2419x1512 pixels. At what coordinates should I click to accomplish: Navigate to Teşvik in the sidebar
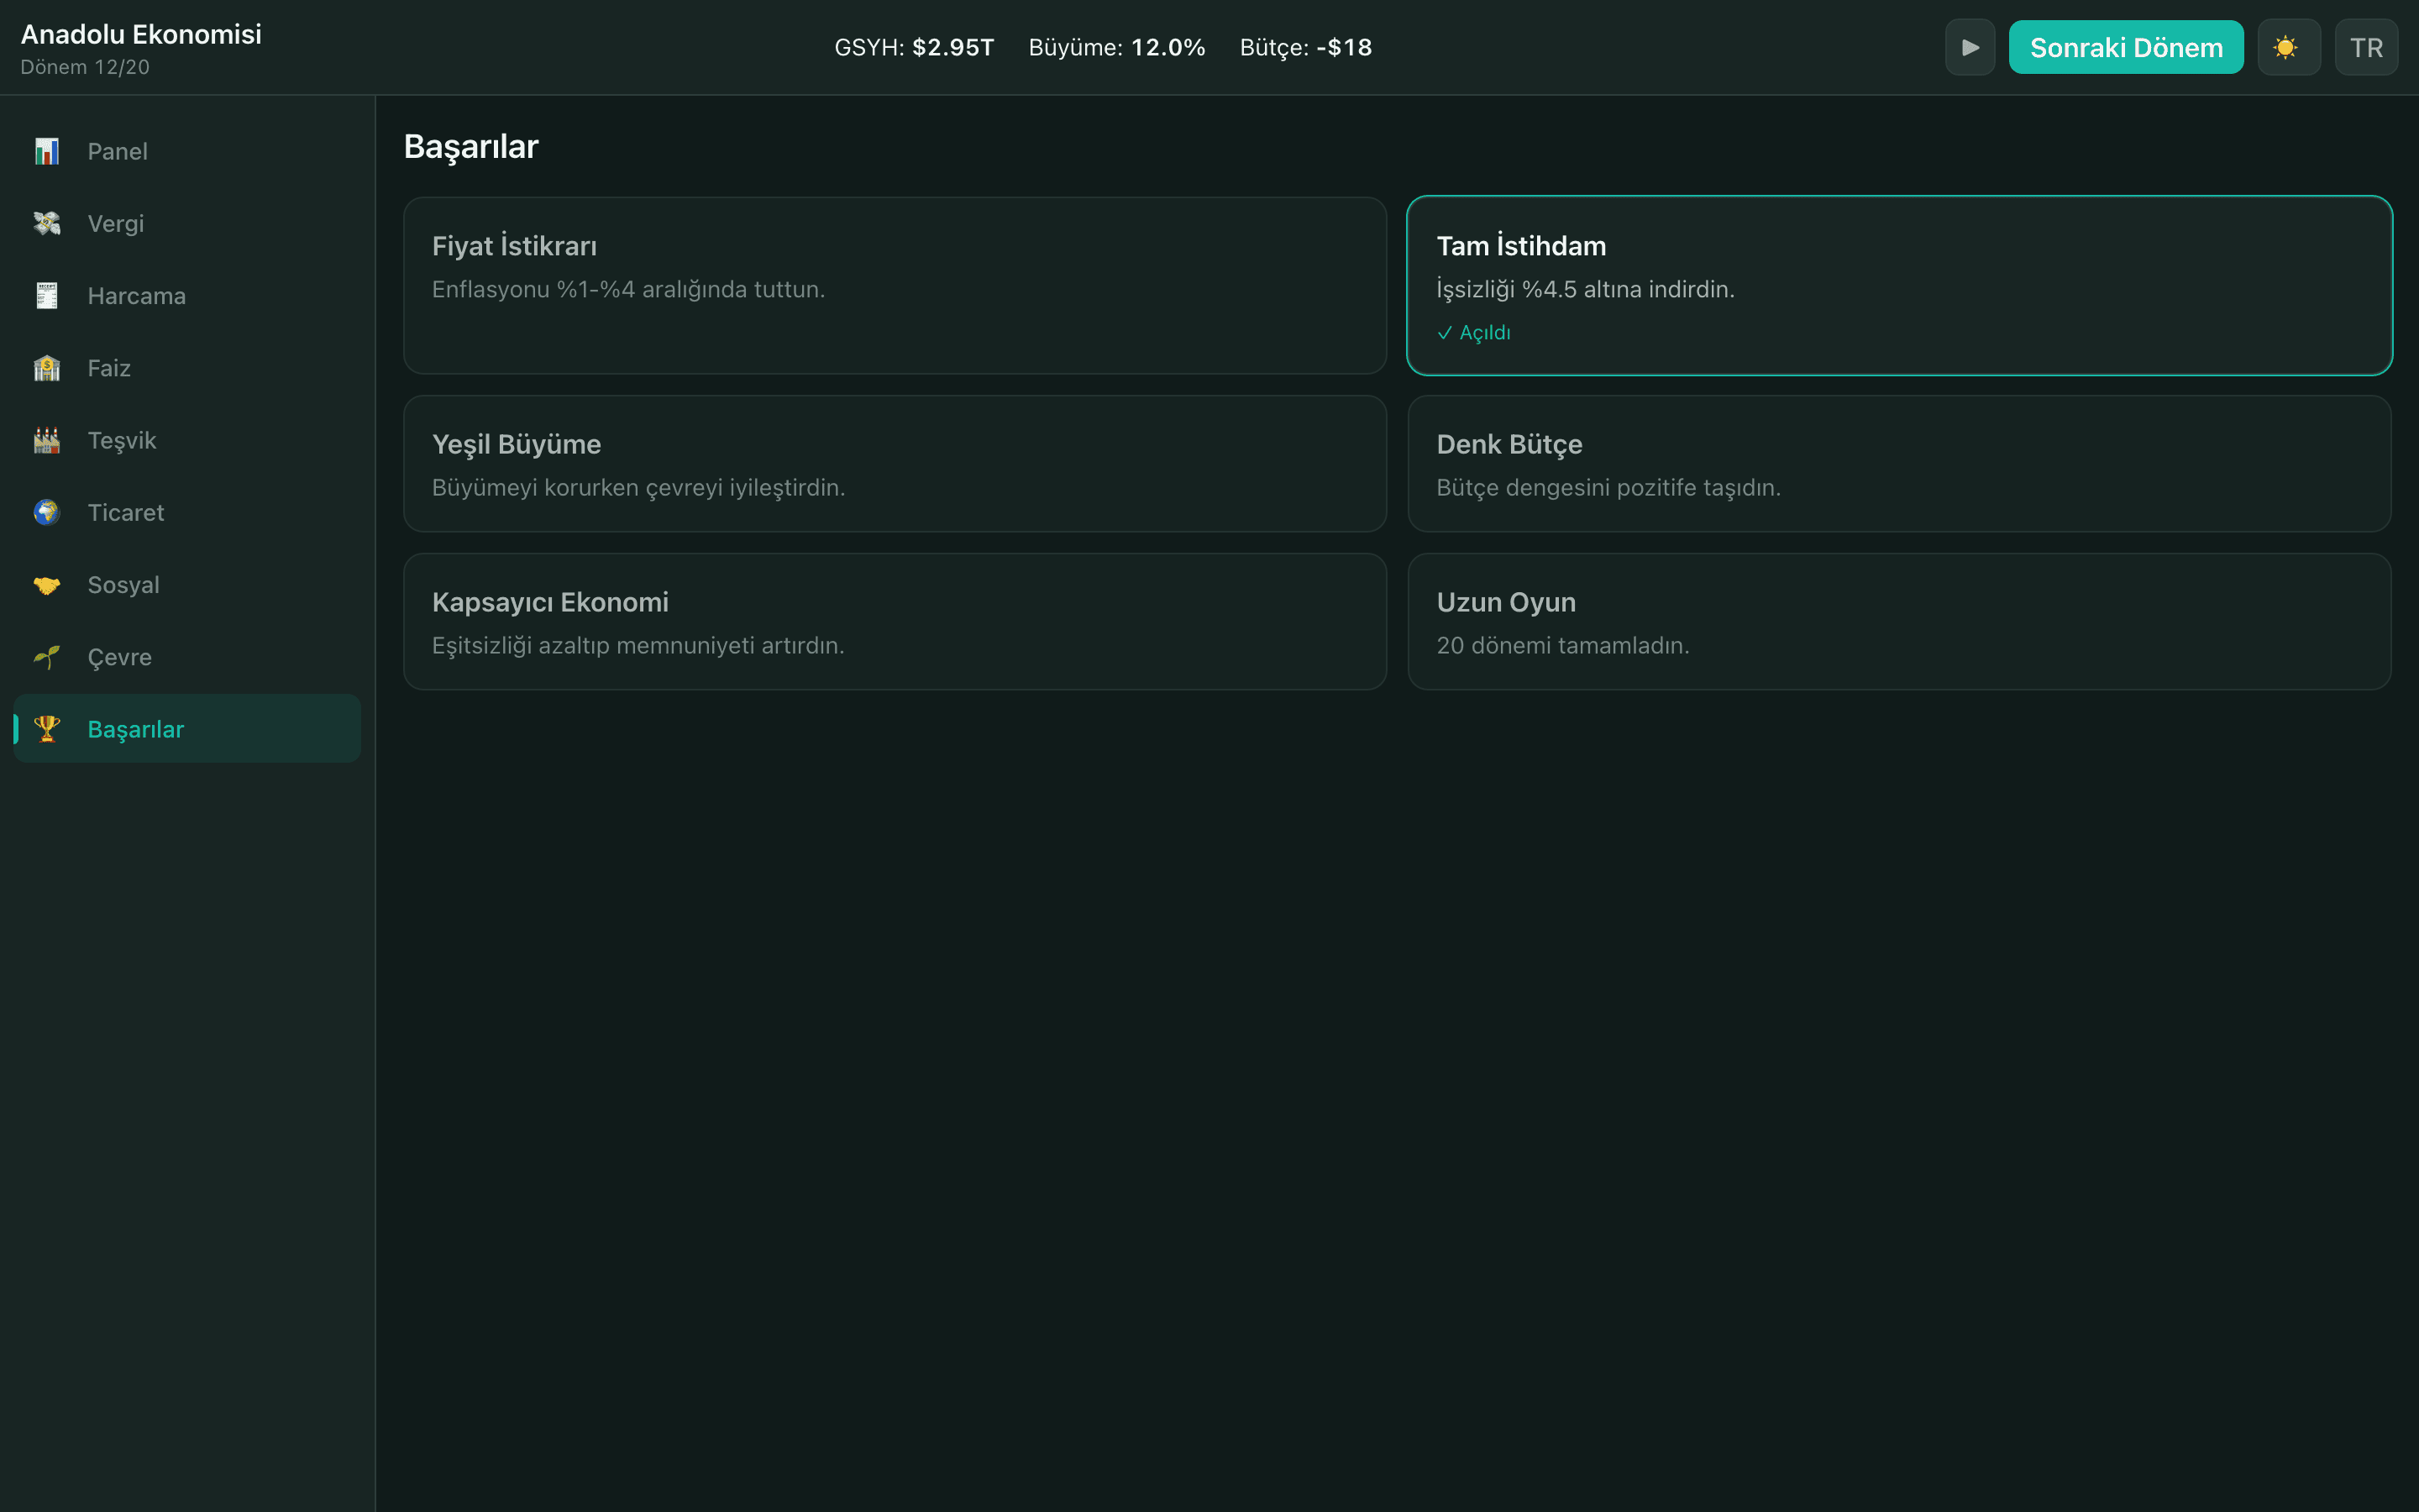click(187, 440)
